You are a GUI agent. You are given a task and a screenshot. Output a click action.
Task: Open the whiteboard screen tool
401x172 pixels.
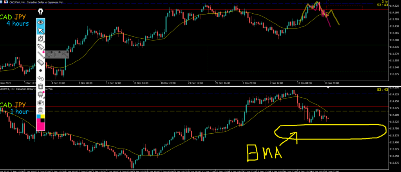click(x=40, y=94)
